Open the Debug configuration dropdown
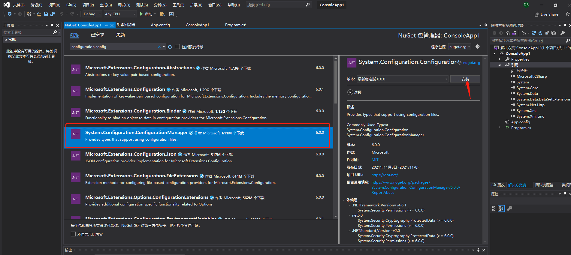Screen dimensions: 571x255 point(92,14)
